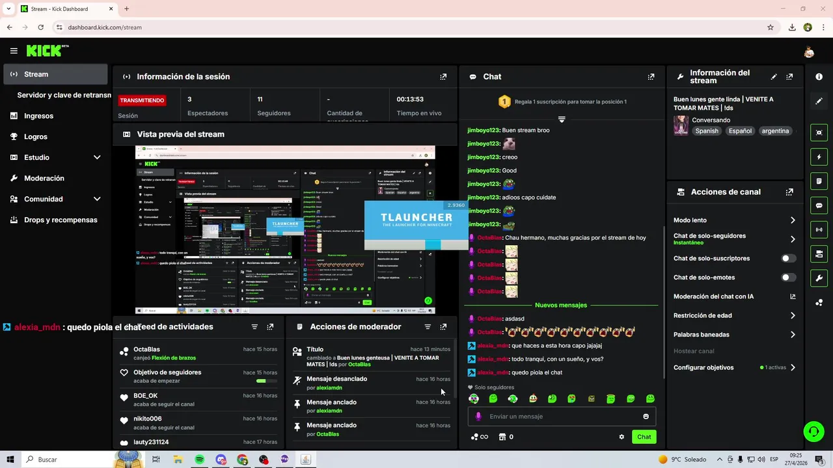Image resolution: width=833 pixels, height=468 pixels.
Task: Open external link for Moderación del chat con IA
Action: 793,296
